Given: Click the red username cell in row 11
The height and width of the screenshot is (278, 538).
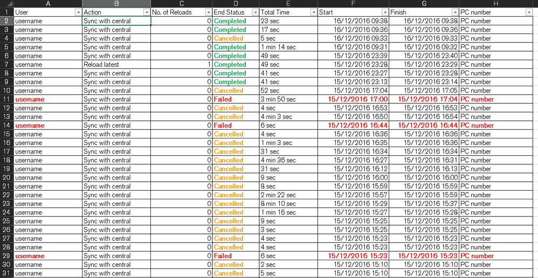Looking at the screenshot, I should click(47, 100).
